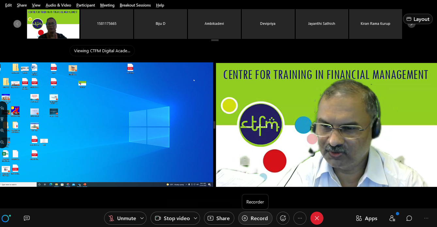Open PowerPoint on shared taskbar
This screenshot has height=227, width=437.
click(85, 185)
